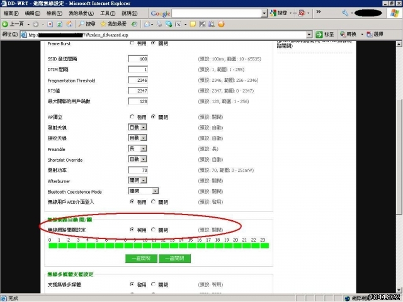Open the Help menu
403x302 pixels.
130,13
